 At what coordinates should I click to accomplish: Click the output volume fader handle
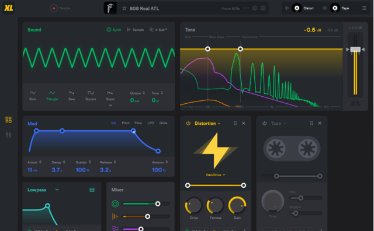click(x=355, y=50)
